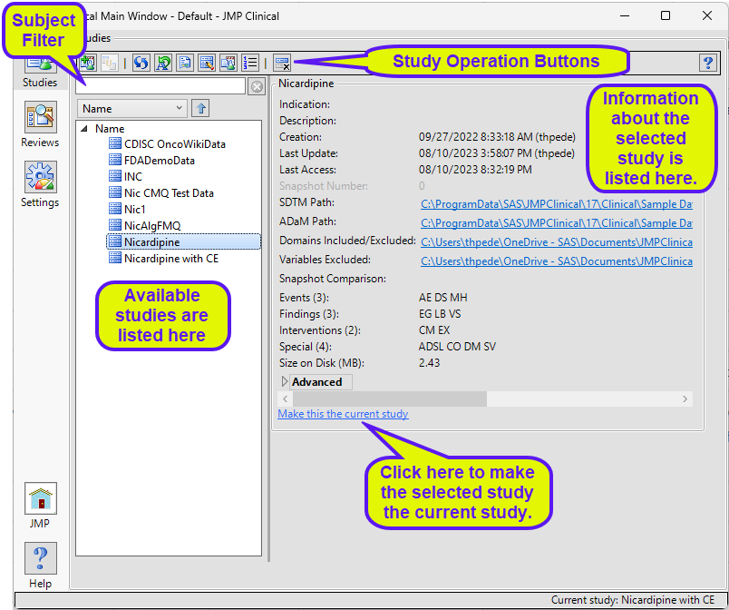
Task: Click the numbered list toolbar icon
Action: pos(250,63)
